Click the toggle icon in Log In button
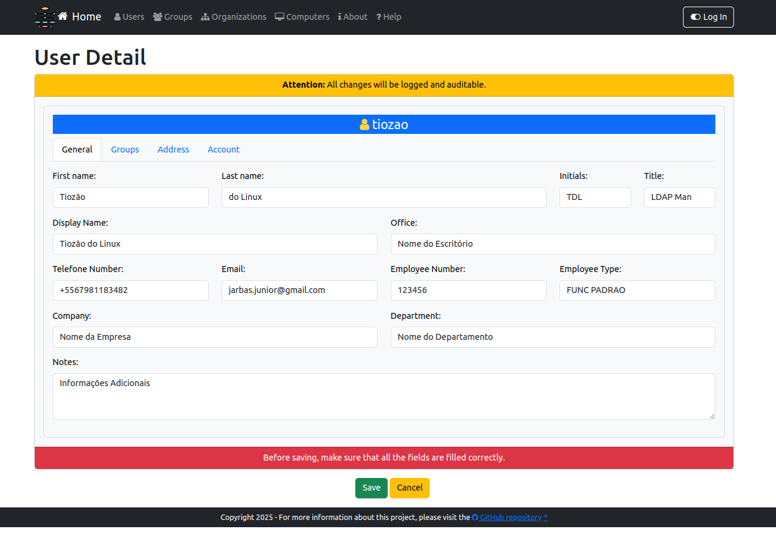The width and height of the screenshot is (776, 535). [696, 17]
